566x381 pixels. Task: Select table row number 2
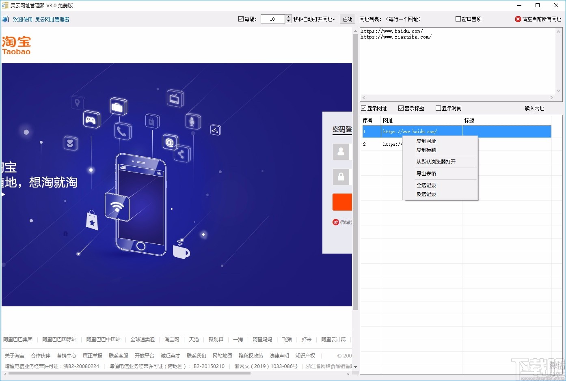457,144
